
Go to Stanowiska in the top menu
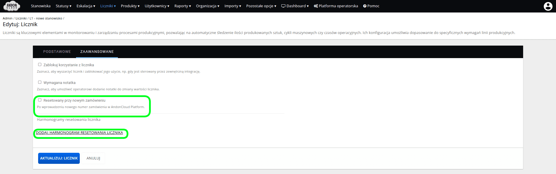point(41,6)
